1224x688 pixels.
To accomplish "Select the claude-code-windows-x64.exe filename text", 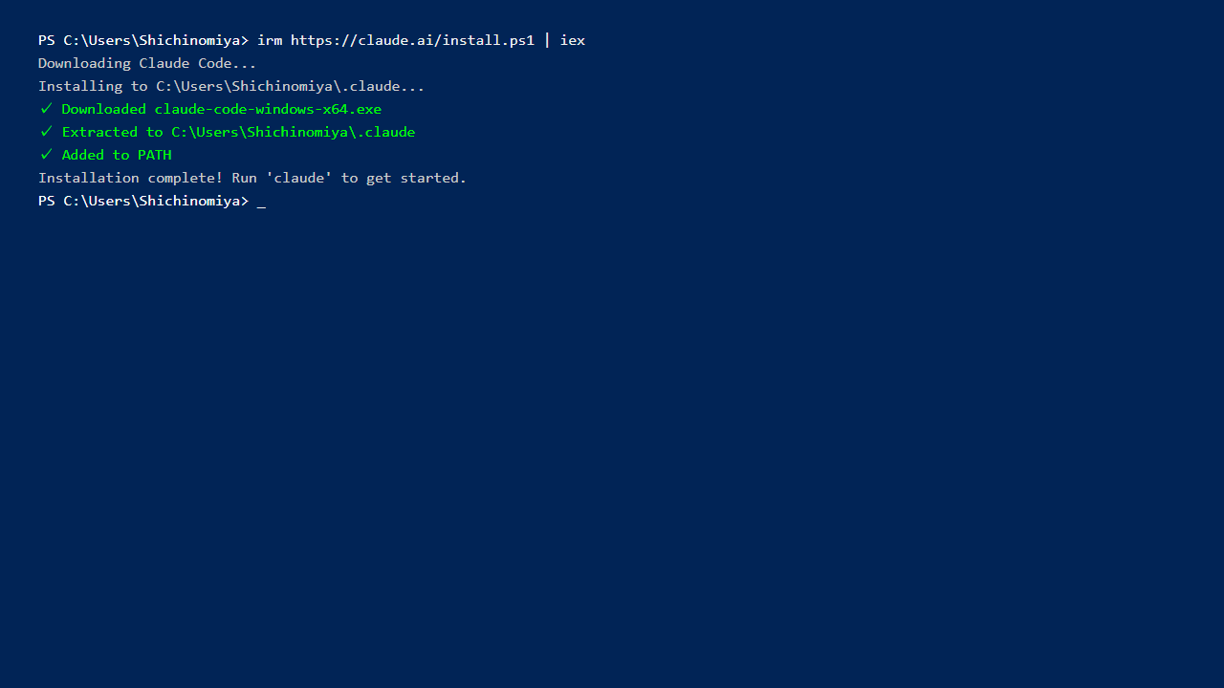I will (x=268, y=109).
